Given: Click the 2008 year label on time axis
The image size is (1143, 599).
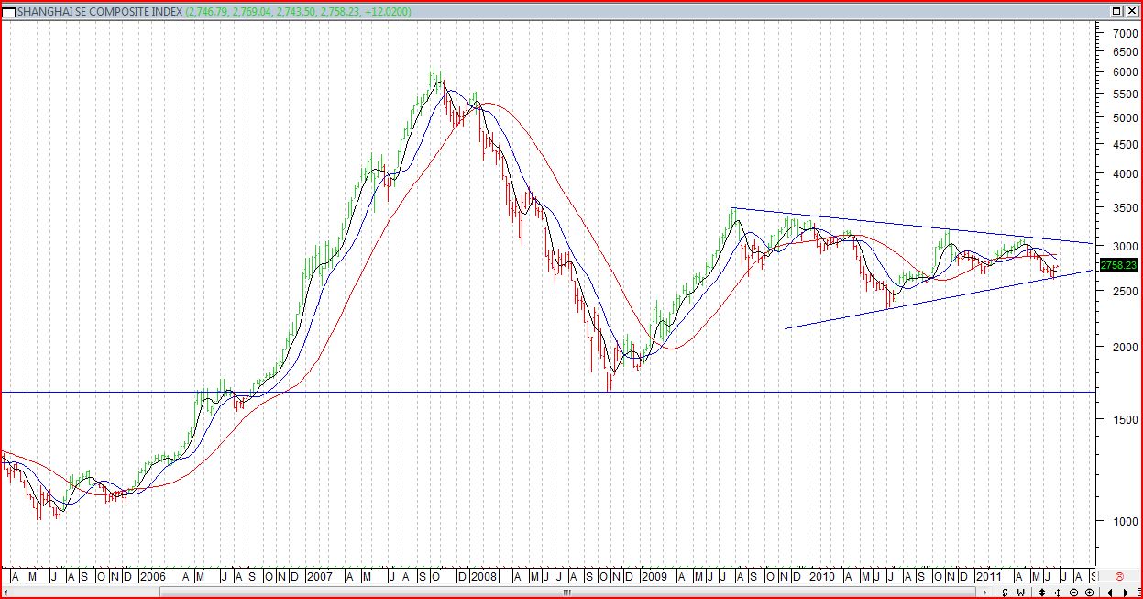Looking at the screenshot, I should pyautogui.click(x=486, y=576).
